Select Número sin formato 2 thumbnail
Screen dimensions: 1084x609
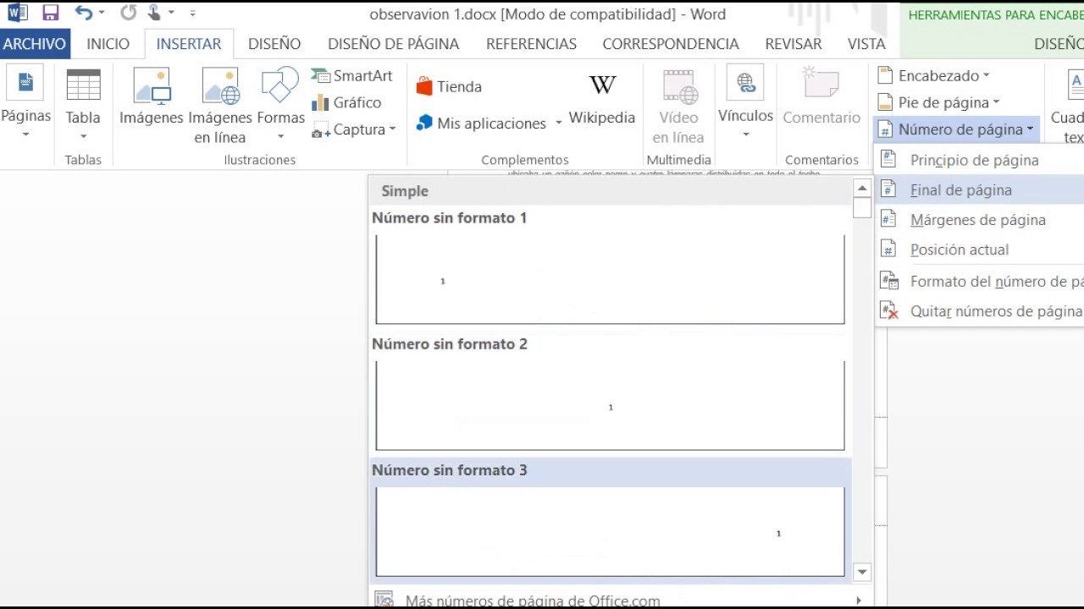click(610, 406)
